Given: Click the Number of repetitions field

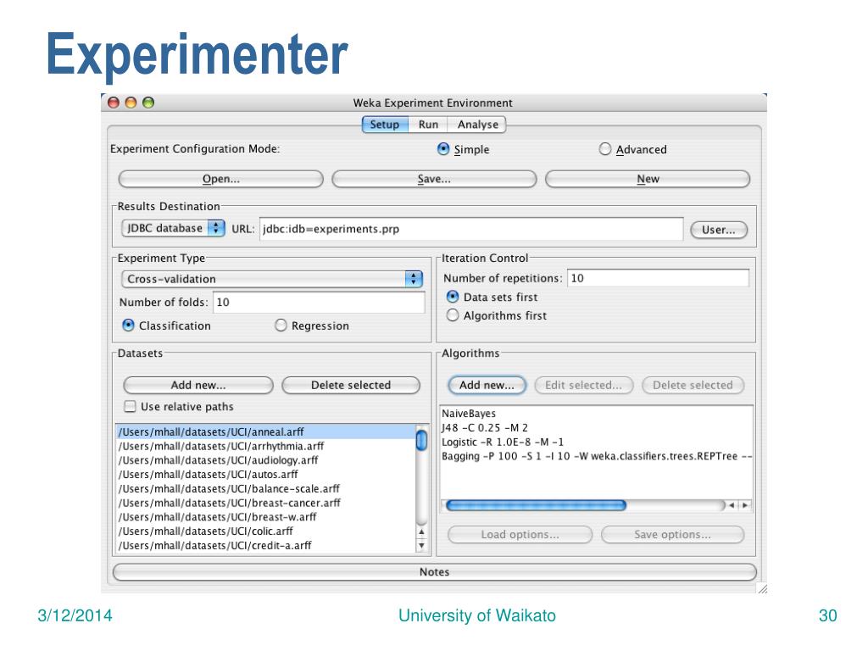Looking at the screenshot, I should click(658, 278).
